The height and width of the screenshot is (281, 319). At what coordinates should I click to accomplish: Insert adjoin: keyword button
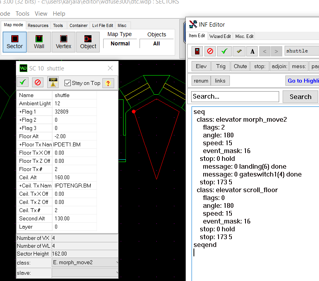(280, 66)
